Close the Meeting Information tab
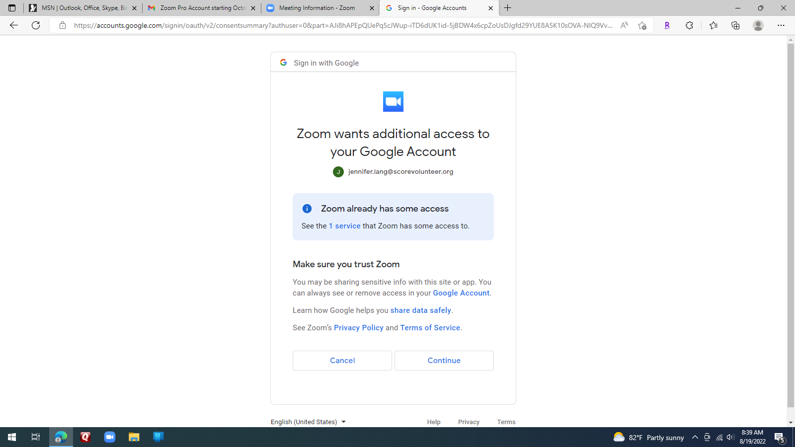Screen dimensions: 795x447 pos(372,8)
